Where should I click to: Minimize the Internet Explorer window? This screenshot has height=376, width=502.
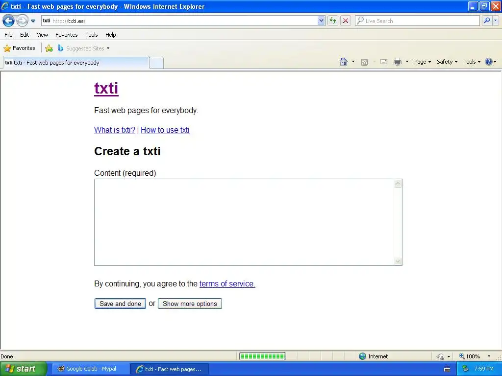473,6
